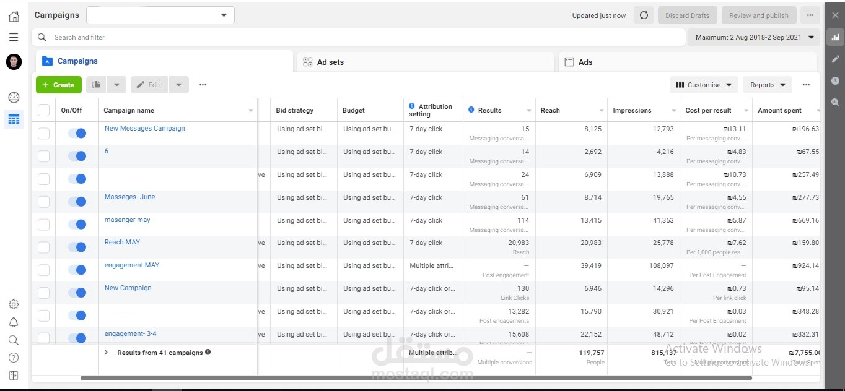The height and width of the screenshot is (391, 845).
Task: Open the date range Maximum dropdown
Action: click(754, 37)
